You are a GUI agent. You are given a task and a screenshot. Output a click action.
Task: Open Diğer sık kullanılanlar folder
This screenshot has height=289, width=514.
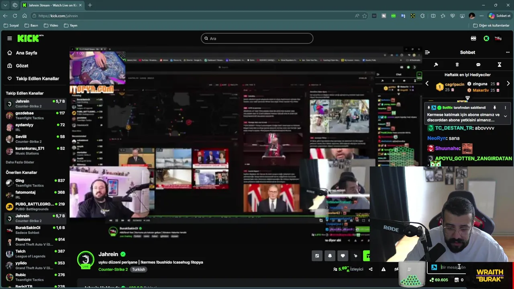(491, 25)
